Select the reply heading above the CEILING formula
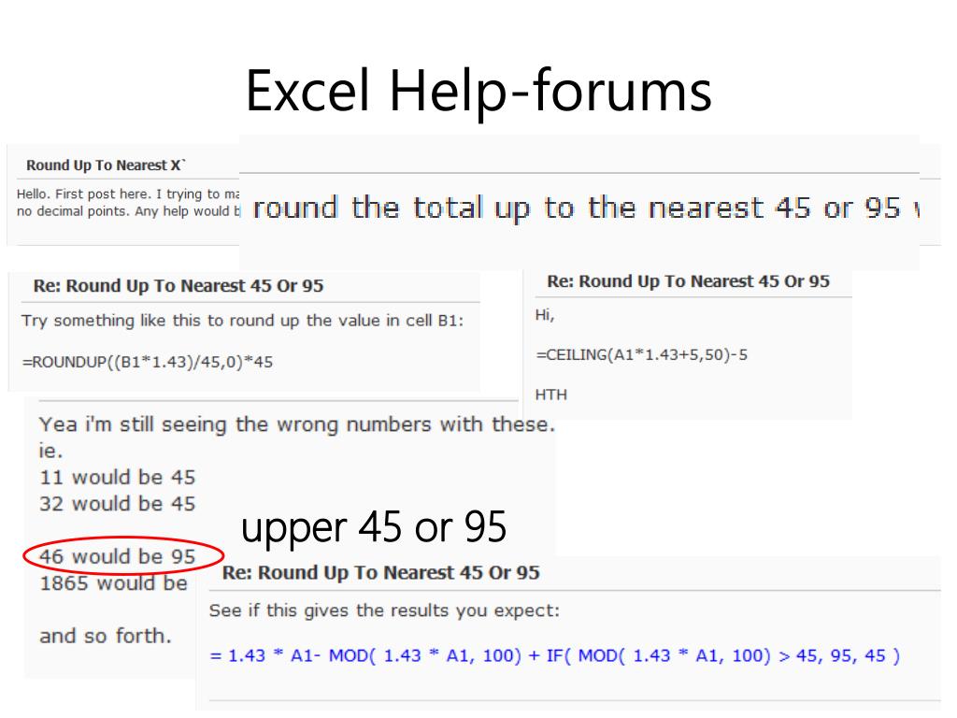 [689, 281]
